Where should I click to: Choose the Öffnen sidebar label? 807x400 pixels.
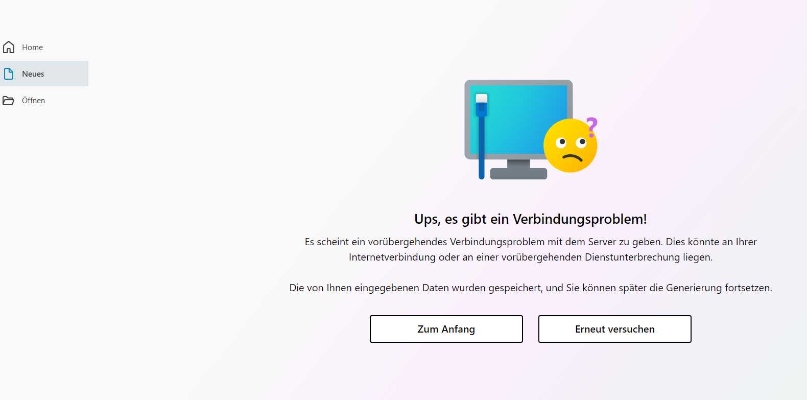coord(33,101)
